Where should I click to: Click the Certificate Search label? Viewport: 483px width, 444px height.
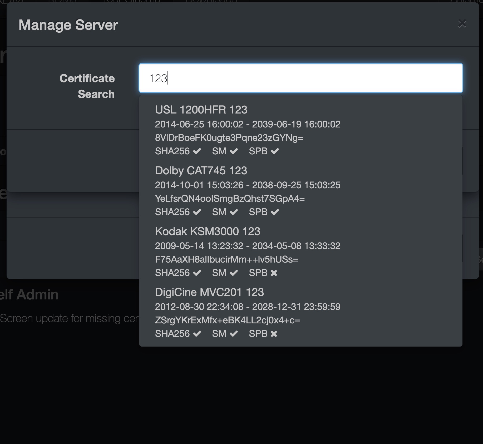point(87,86)
